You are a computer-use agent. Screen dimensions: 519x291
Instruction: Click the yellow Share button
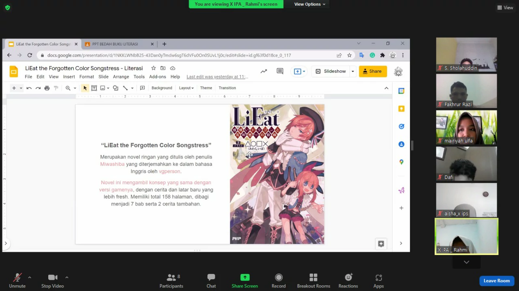(373, 71)
